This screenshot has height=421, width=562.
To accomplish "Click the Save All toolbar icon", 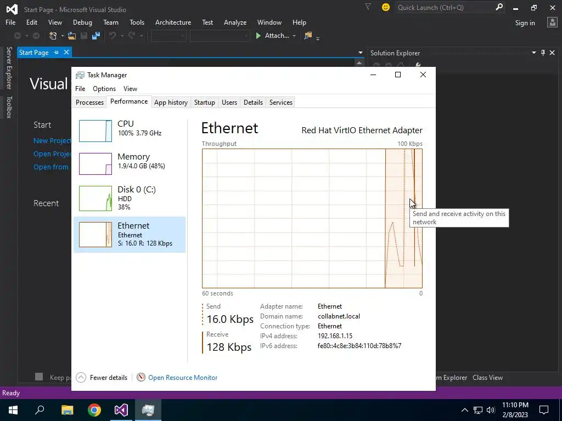I will click(95, 36).
